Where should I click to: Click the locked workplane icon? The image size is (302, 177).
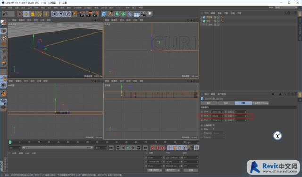click(3, 102)
